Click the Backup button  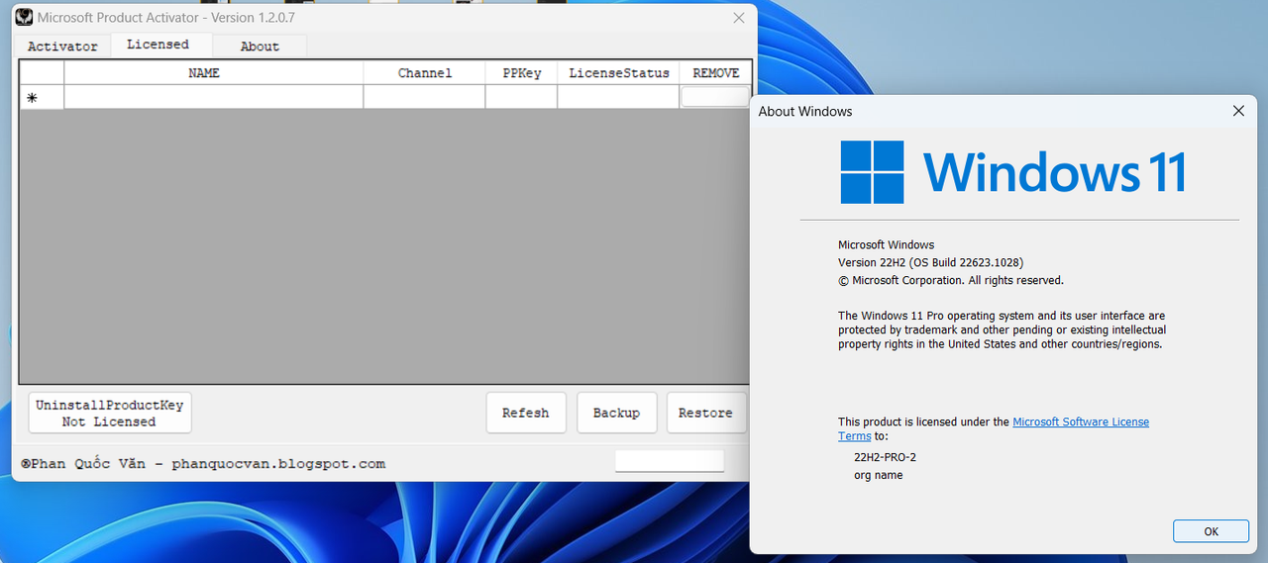617,413
